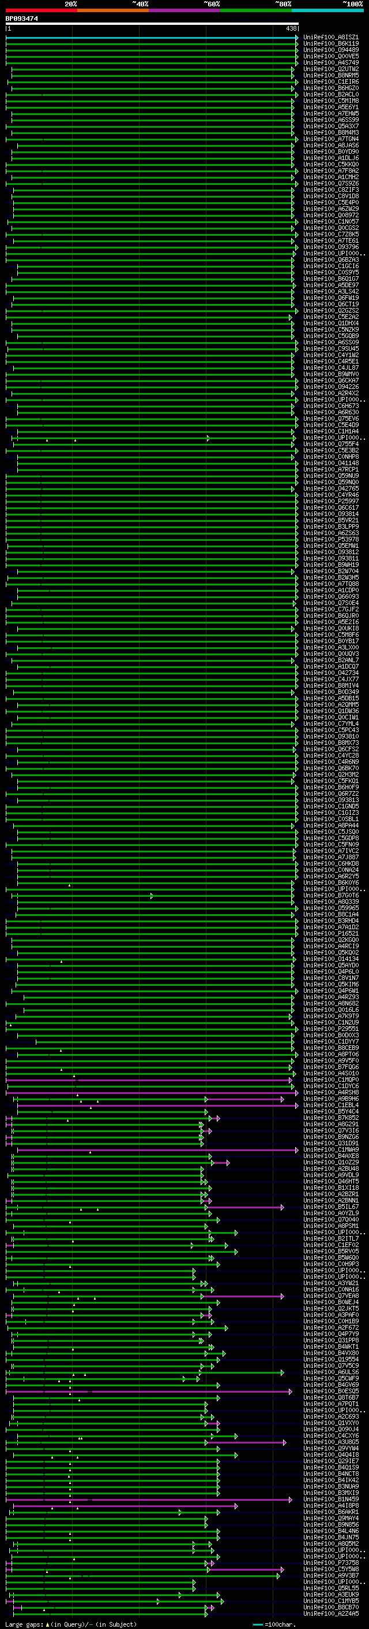Select label UniRef100_A5E6Y1
369x1629 pixels.
tap(331, 107)
